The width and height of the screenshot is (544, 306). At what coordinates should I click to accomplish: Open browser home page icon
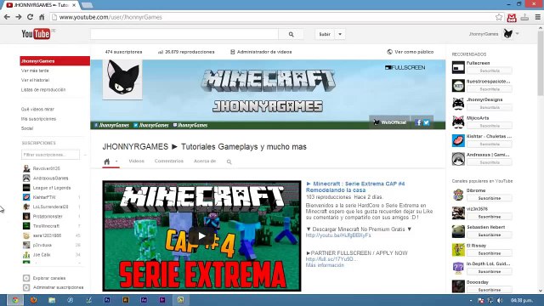(x=42, y=17)
